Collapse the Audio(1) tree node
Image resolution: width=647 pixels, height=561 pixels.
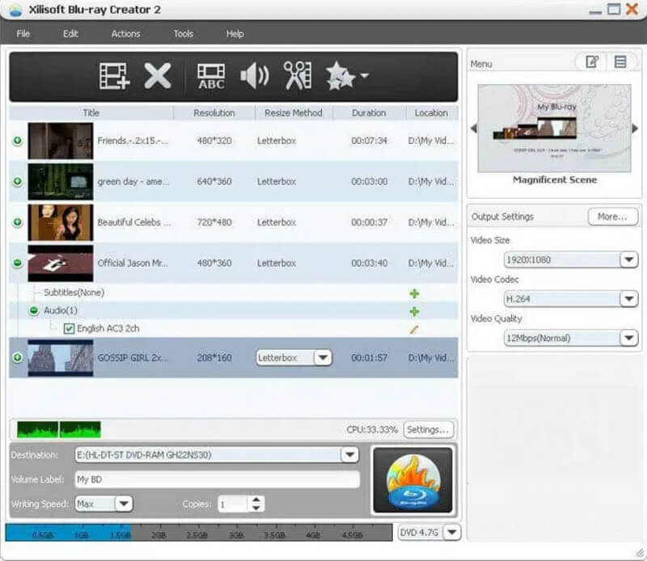click(34, 310)
